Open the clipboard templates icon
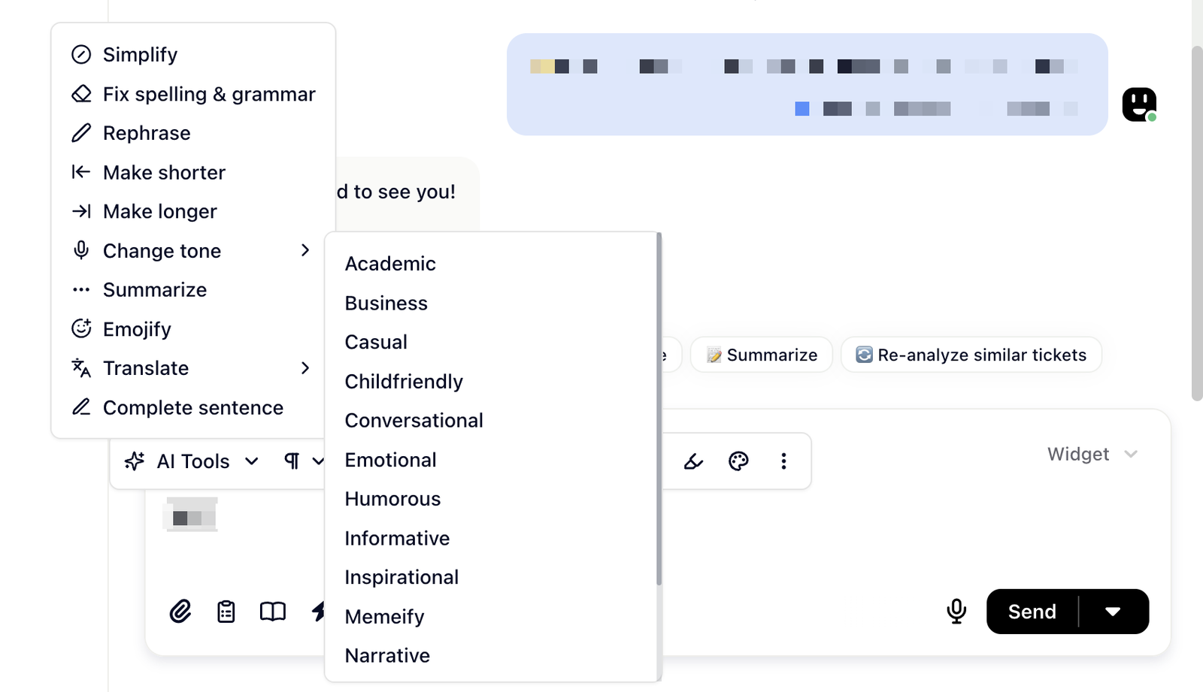The width and height of the screenshot is (1203, 692). [x=226, y=612]
